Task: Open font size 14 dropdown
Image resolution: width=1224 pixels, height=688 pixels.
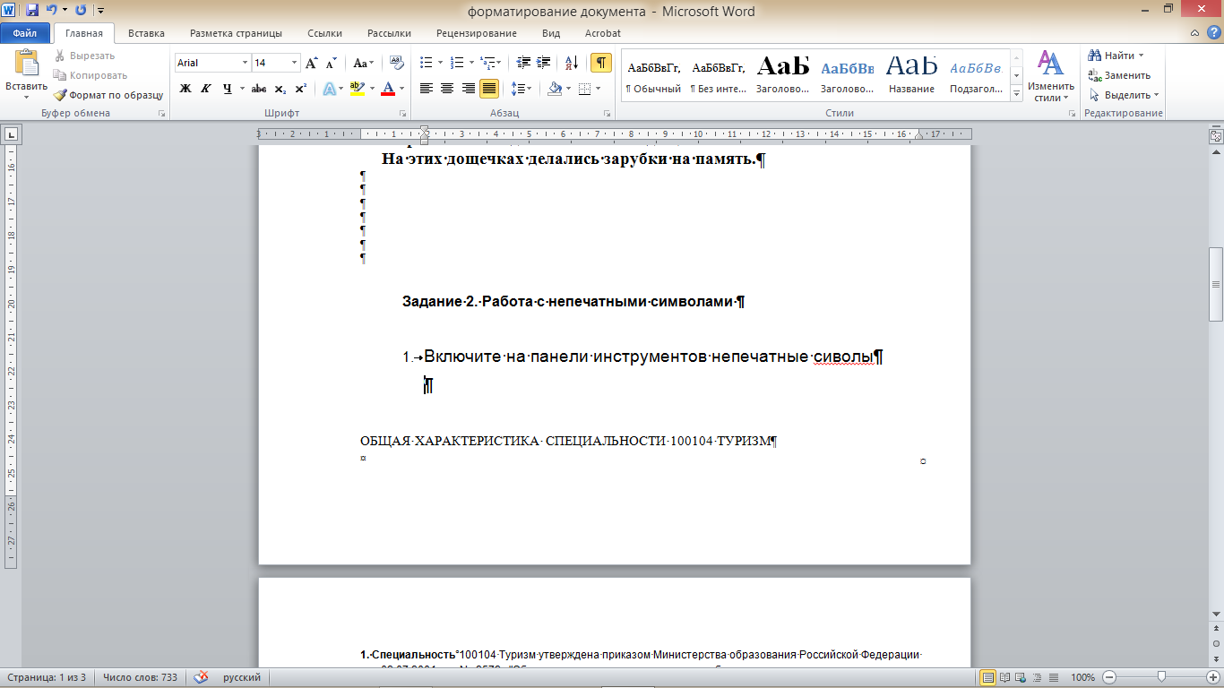Action: pyautogui.click(x=294, y=63)
